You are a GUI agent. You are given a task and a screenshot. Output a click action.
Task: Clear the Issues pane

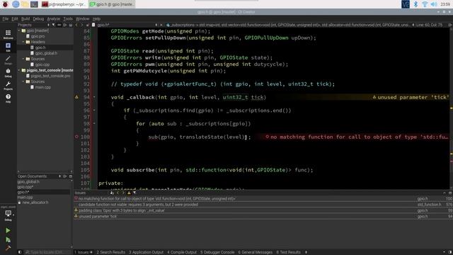[x=112, y=193]
